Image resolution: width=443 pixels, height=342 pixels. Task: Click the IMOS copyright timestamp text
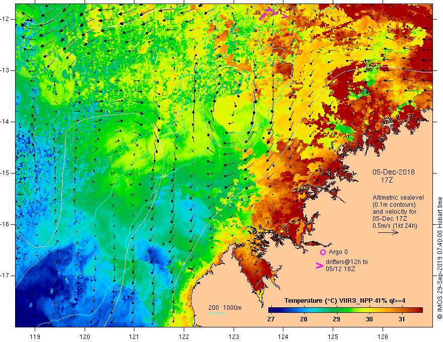[x=439, y=258]
